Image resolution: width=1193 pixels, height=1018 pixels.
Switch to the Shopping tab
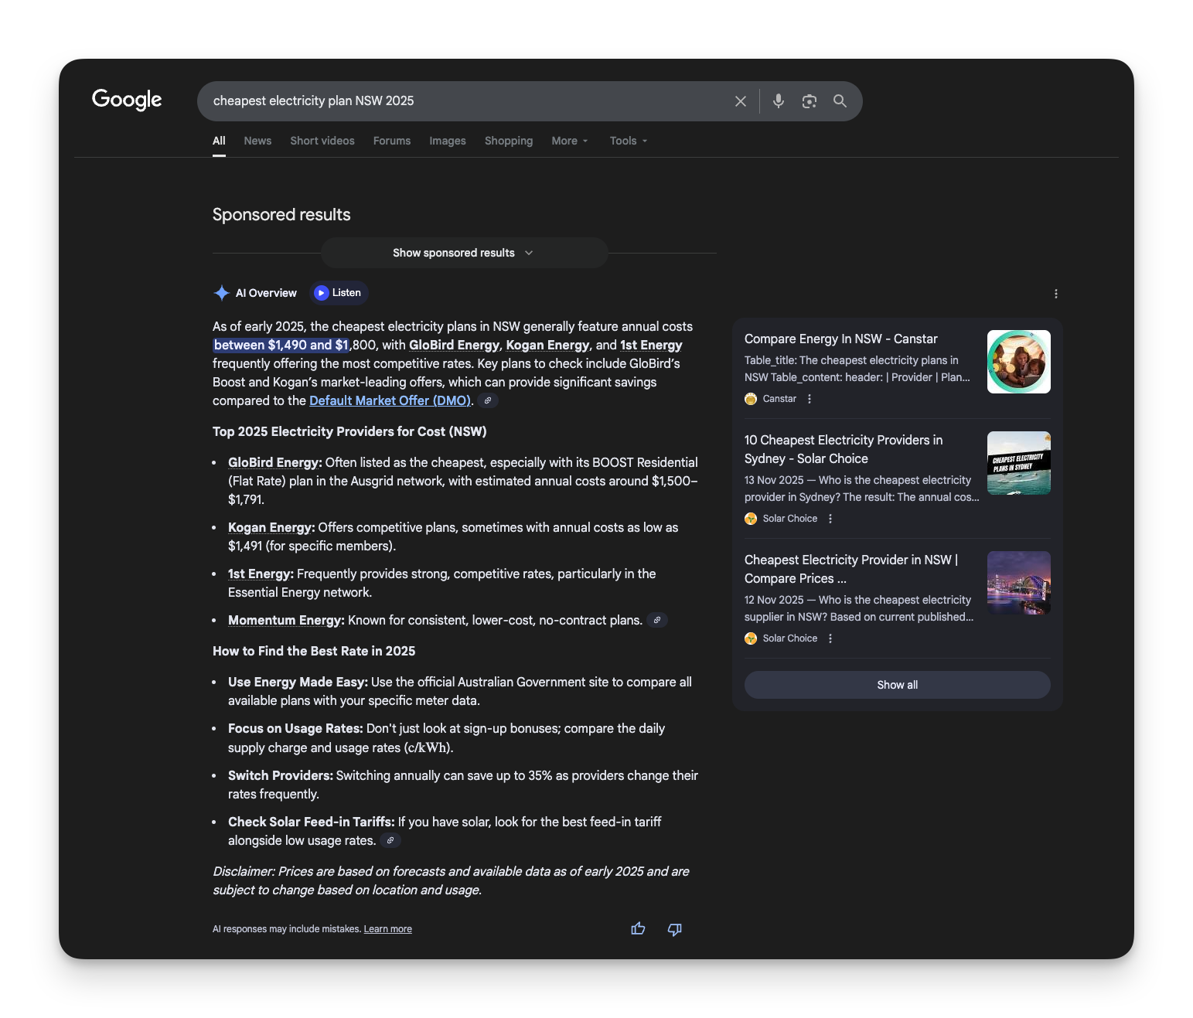(x=509, y=141)
